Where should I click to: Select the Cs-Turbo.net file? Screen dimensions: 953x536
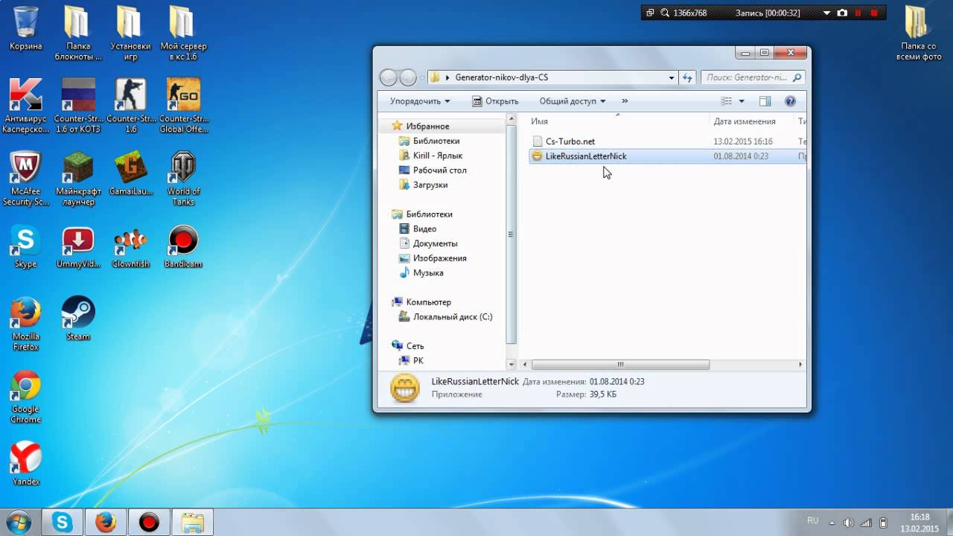coord(570,141)
